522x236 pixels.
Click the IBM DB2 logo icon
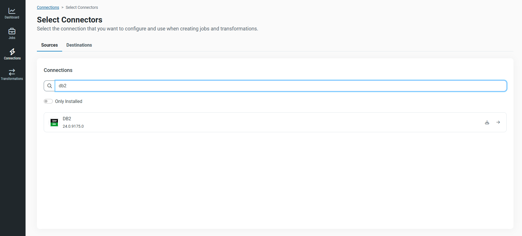tap(54, 122)
